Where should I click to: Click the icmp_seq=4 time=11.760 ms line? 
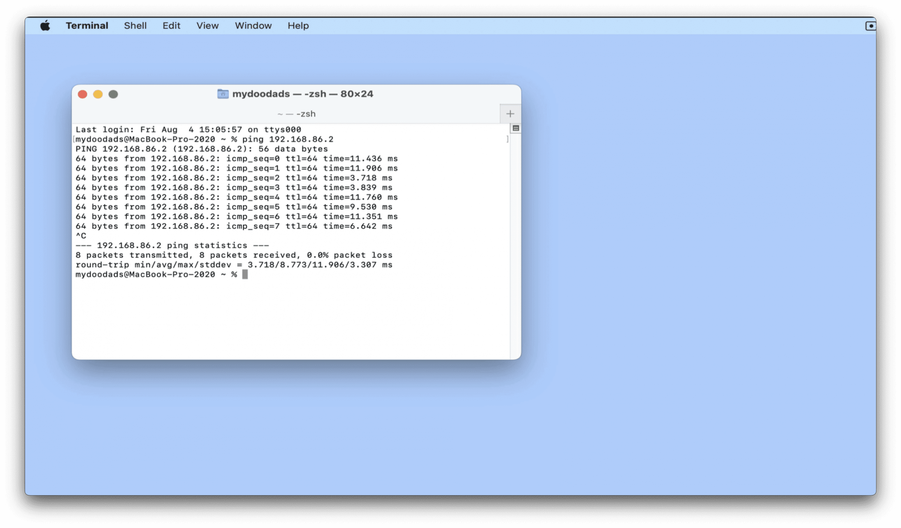[237, 197]
